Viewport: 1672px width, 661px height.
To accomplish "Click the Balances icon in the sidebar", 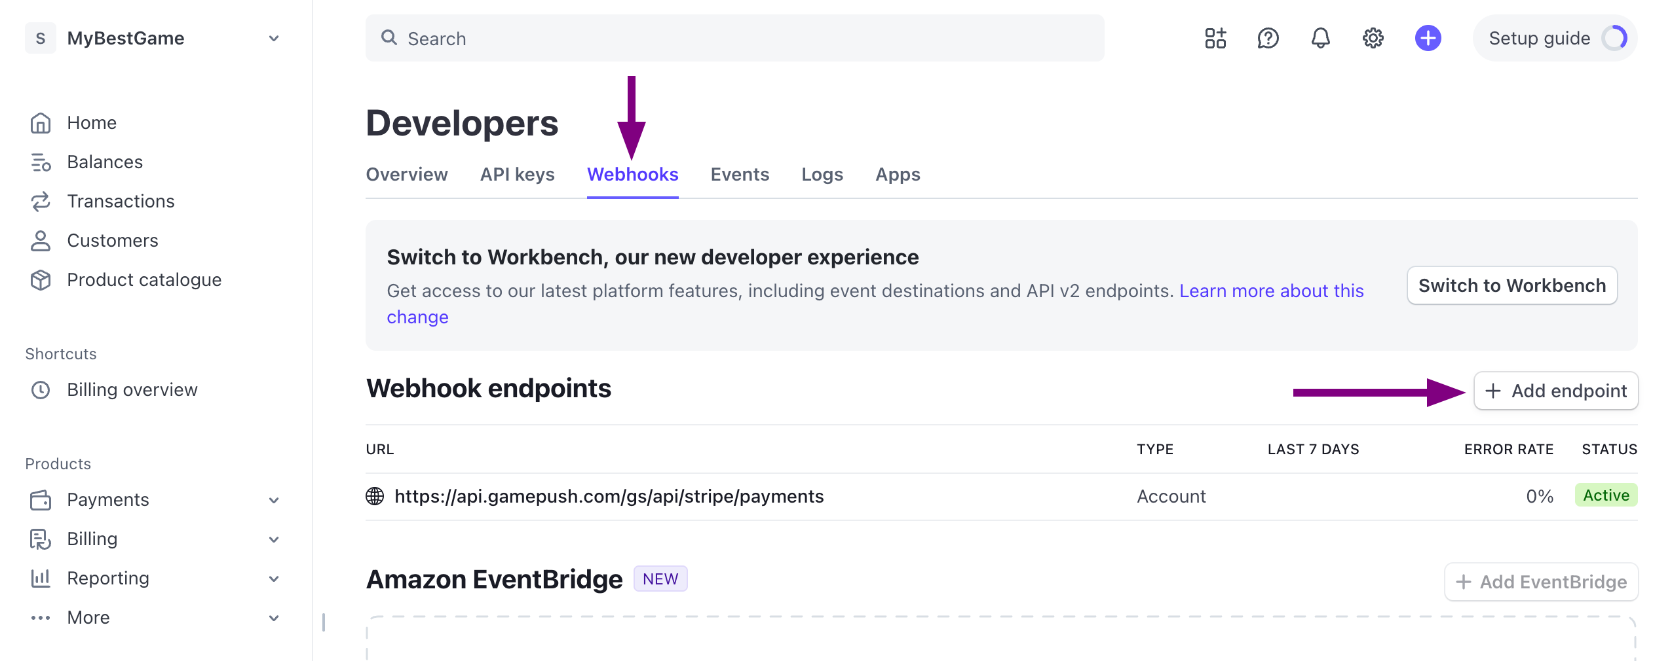I will [x=41, y=162].
